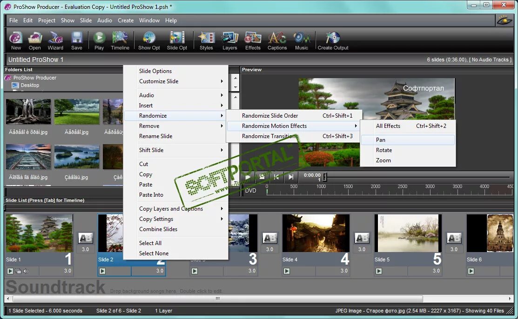Viewport: 518px width, 319px height.
Task: Open the Styles tool
Action: coord(206,40)
